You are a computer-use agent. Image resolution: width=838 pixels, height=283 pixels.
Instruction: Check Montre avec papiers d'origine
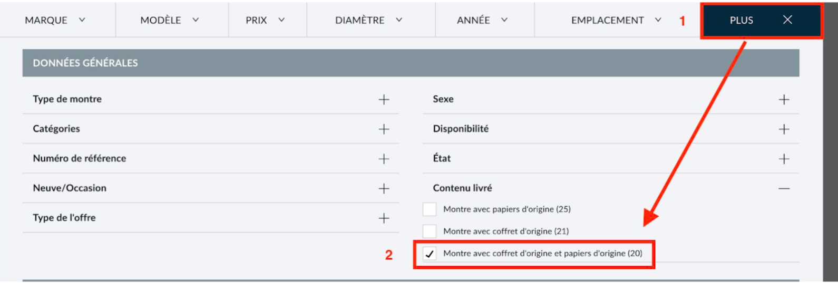tap(430, 209)
